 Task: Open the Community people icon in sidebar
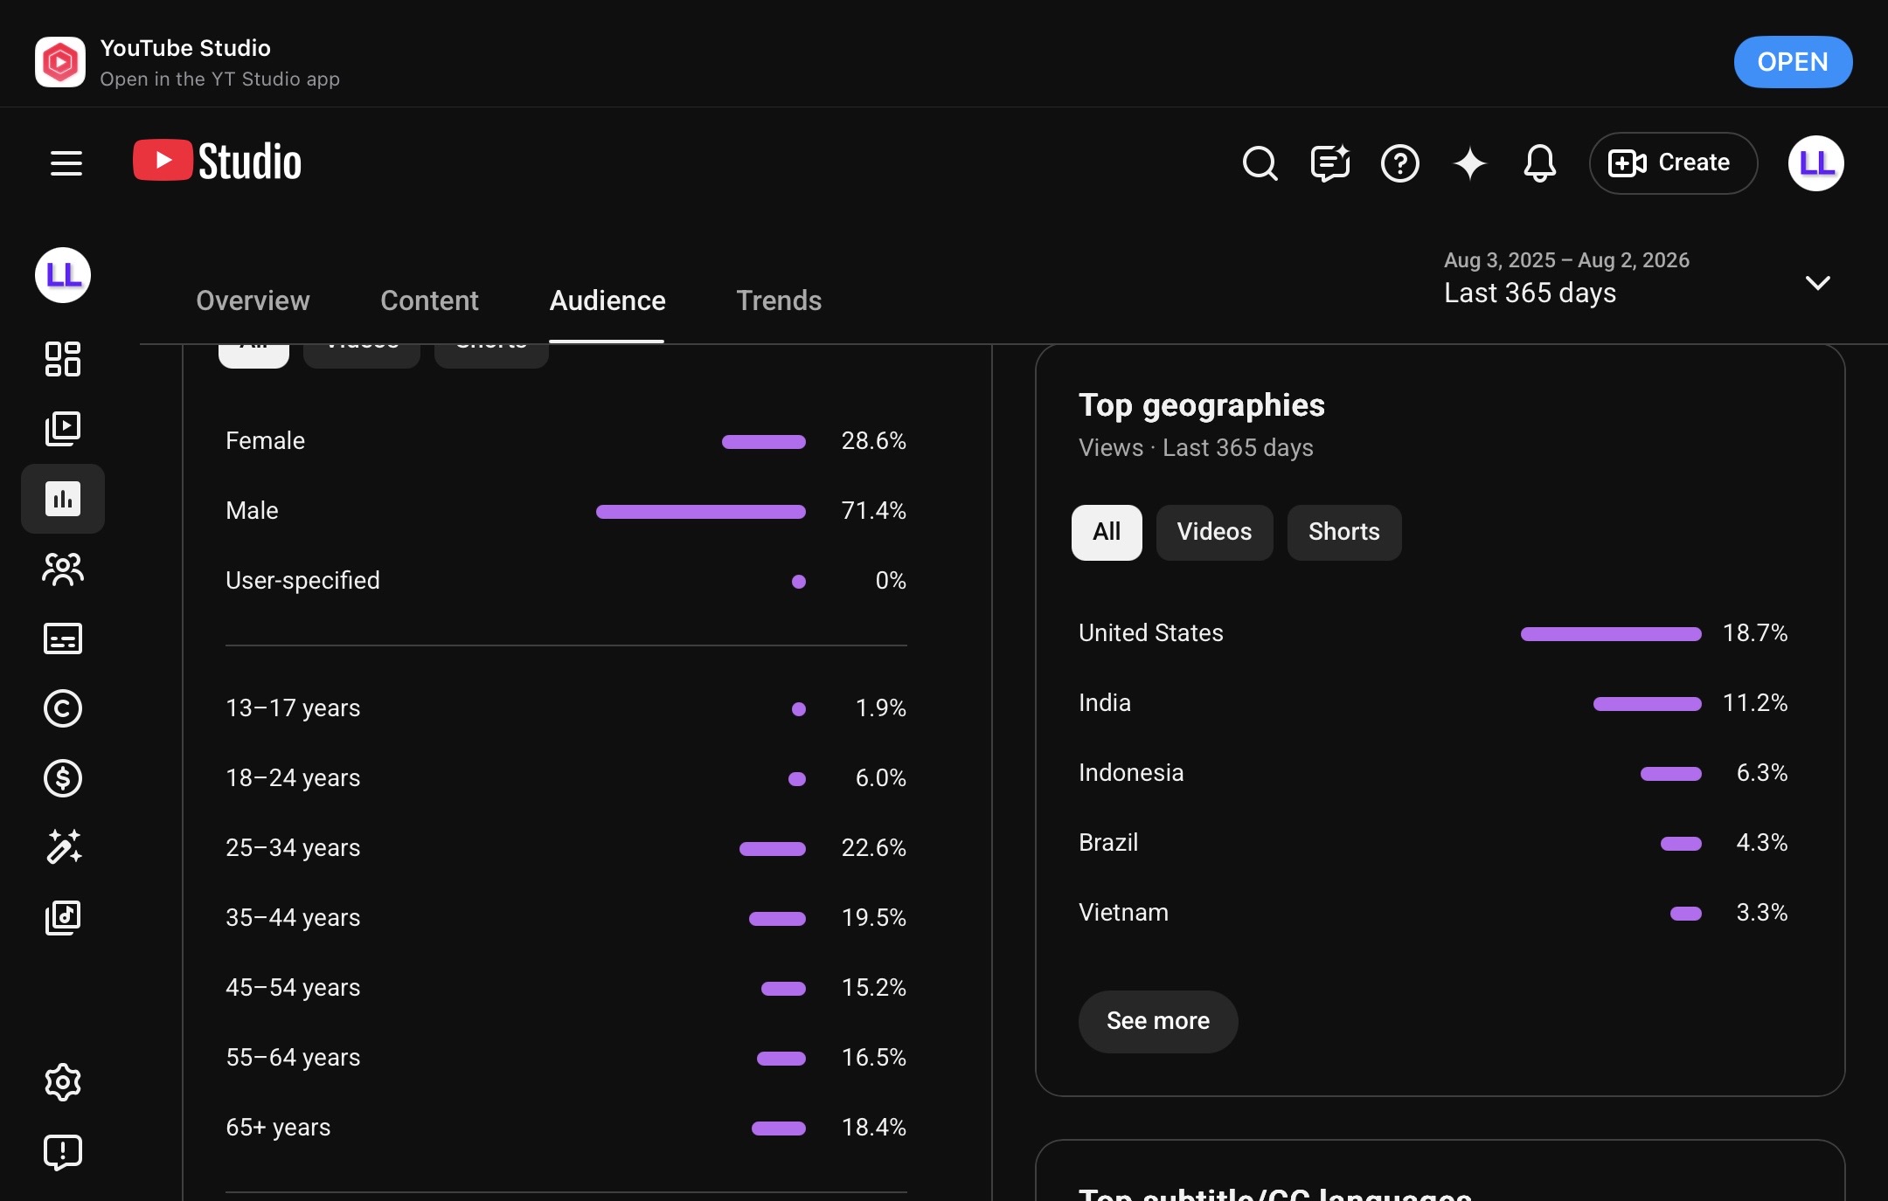click(x=63, y=569)
